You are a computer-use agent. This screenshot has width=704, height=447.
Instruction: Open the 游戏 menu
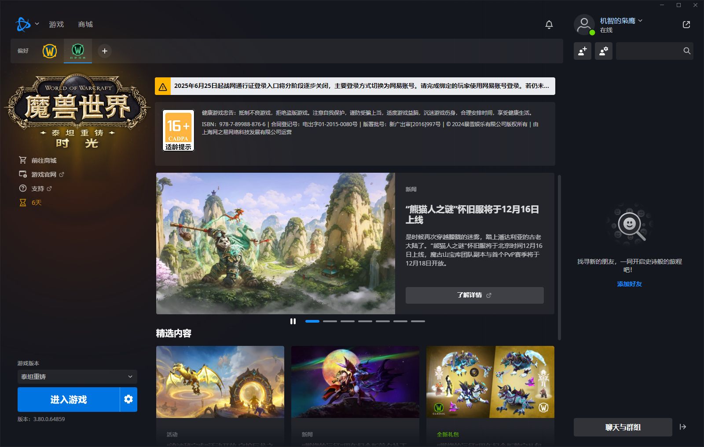56,24
